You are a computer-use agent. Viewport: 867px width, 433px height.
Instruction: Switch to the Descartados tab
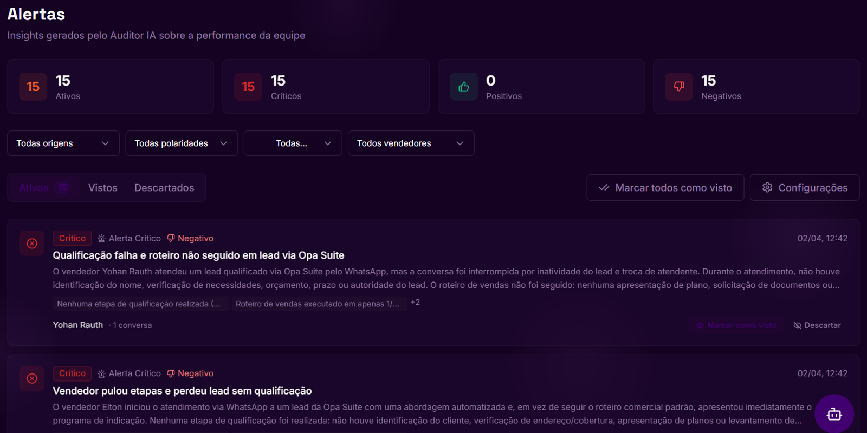pos(164,188)
